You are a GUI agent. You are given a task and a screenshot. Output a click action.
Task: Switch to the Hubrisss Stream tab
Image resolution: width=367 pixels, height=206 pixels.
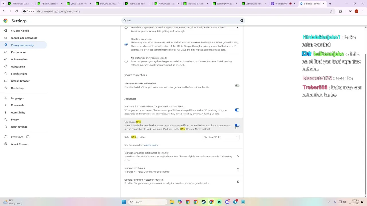tap(137, 4)
